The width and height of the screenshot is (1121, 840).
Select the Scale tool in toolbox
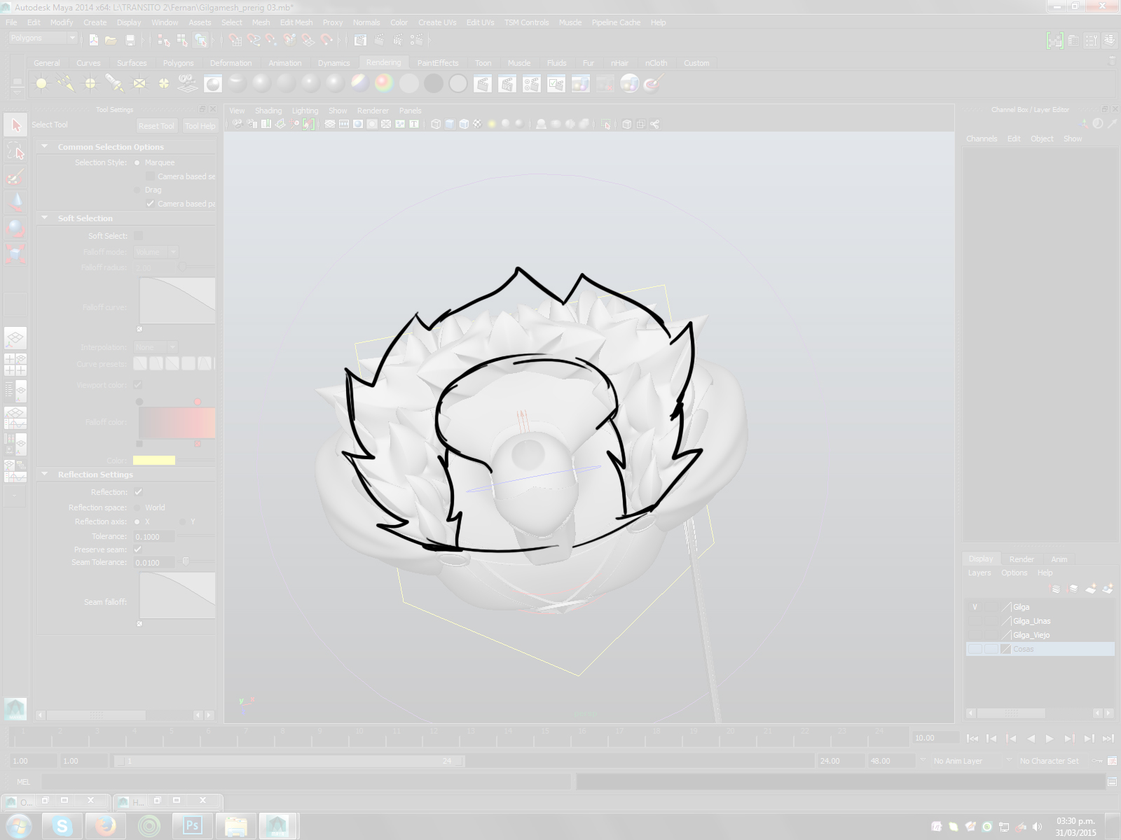pos(15,253)
